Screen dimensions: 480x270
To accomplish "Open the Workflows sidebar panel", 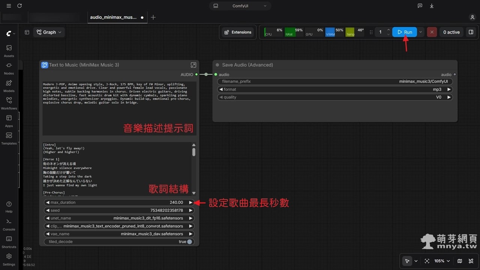I will pyautogui.click(x=9, y=103).
